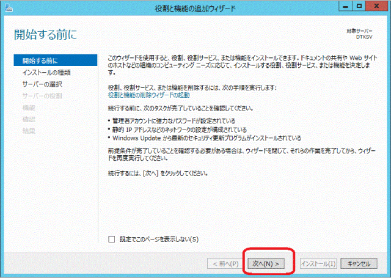Close the wizard with the X button

376,6
